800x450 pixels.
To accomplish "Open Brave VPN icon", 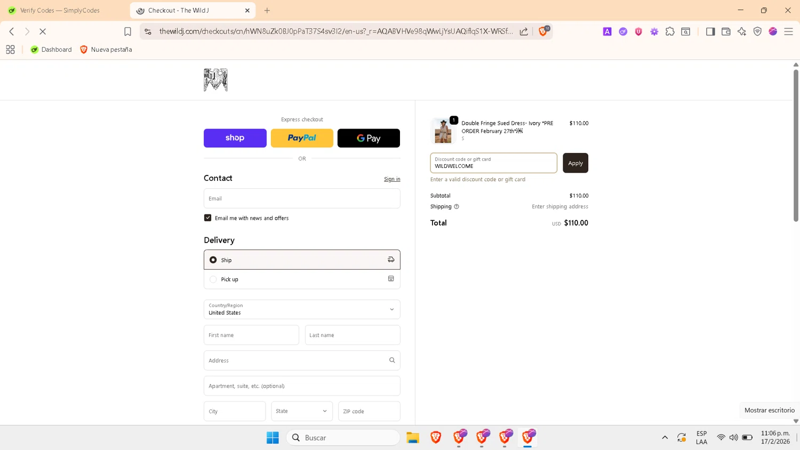I will pos(757,31).
